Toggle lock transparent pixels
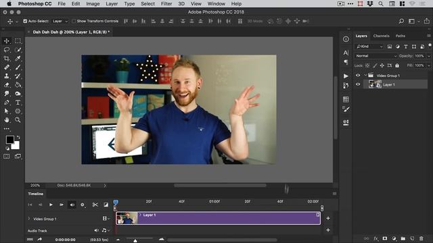Viewport: 433px width, 243px height. 367,65
